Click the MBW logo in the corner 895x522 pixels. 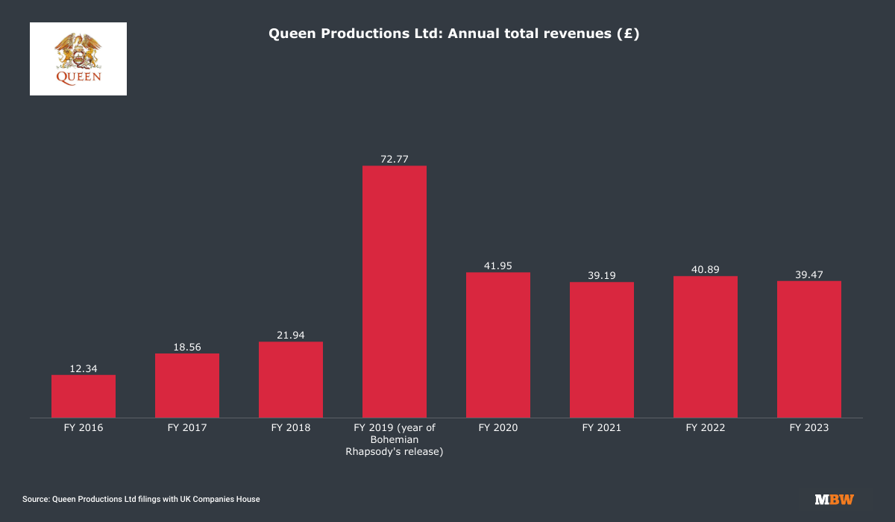pyautogui.click(x=834, y=500)
